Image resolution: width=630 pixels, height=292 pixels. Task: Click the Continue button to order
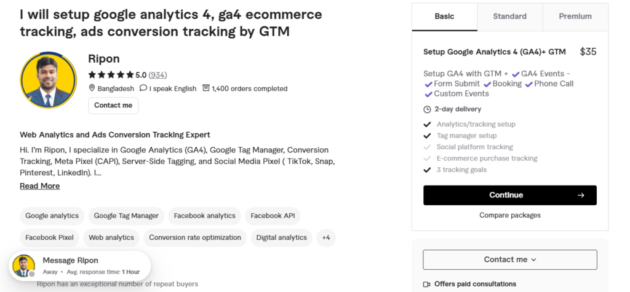pos(510,195)
